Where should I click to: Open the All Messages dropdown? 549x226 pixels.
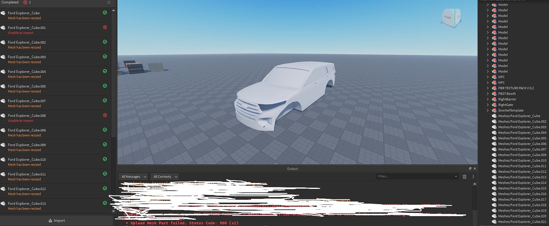[x=133, y=176]
